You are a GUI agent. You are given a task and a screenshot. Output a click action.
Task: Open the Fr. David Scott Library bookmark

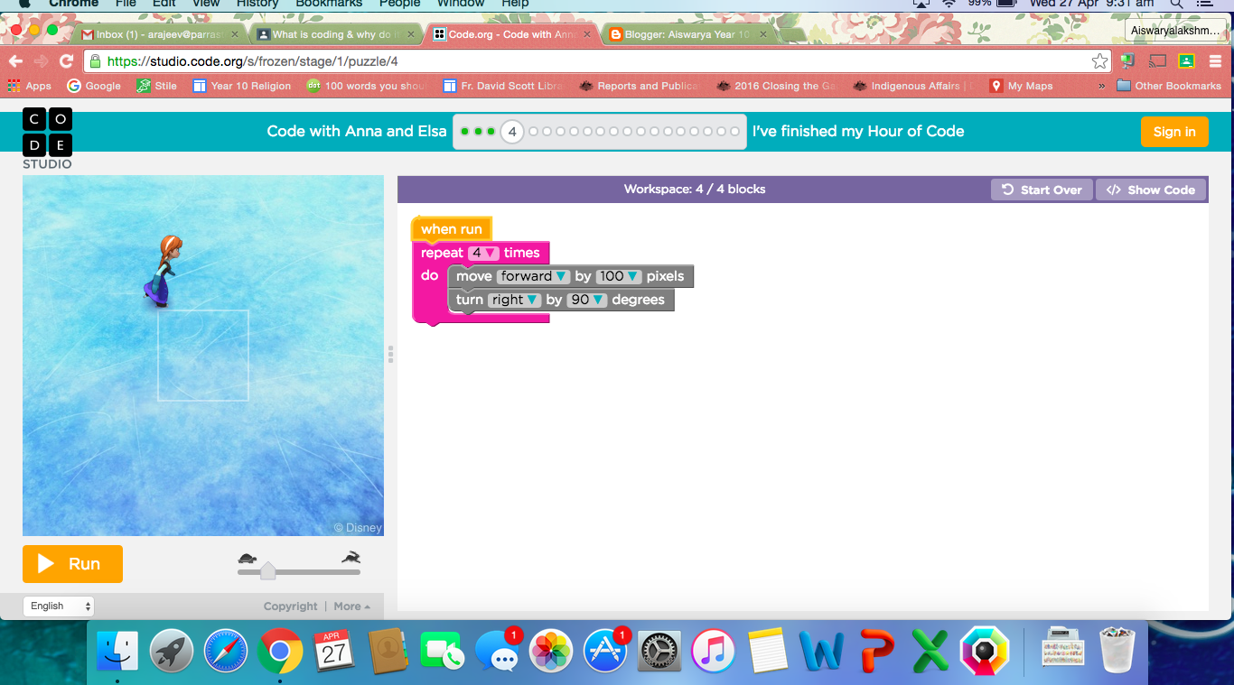pyautogui.click(x=502, y=86)
